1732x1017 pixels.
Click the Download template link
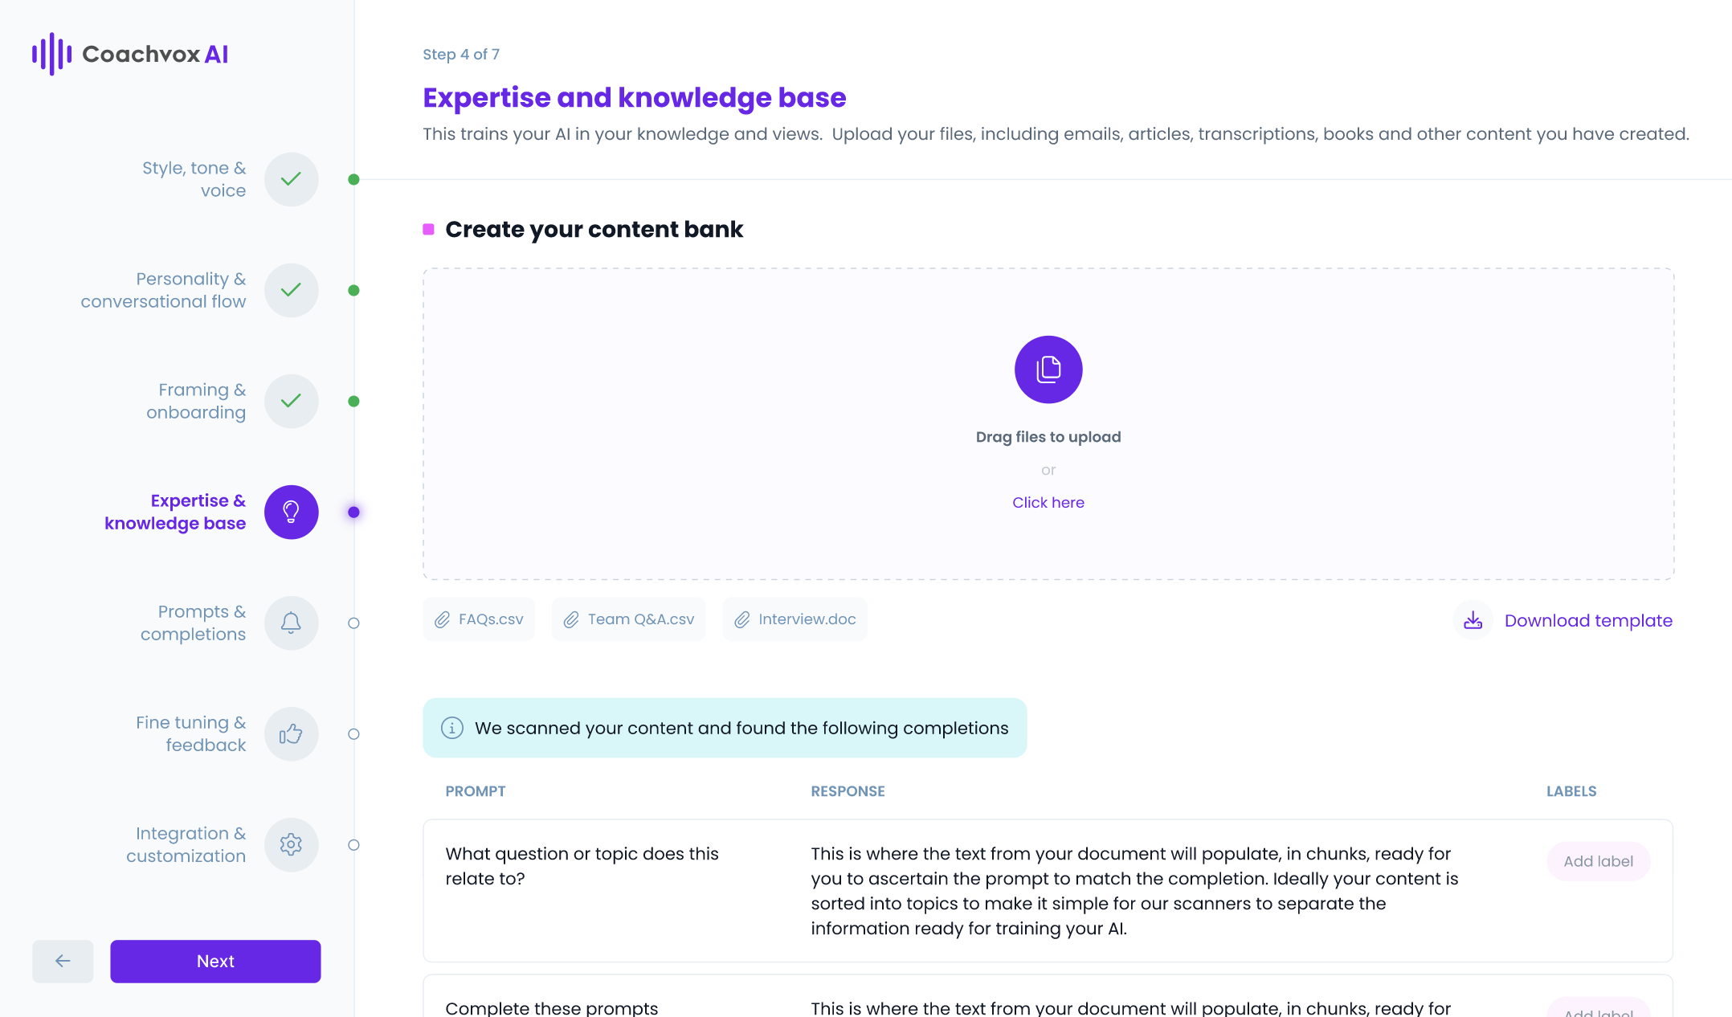point(1588,620)
